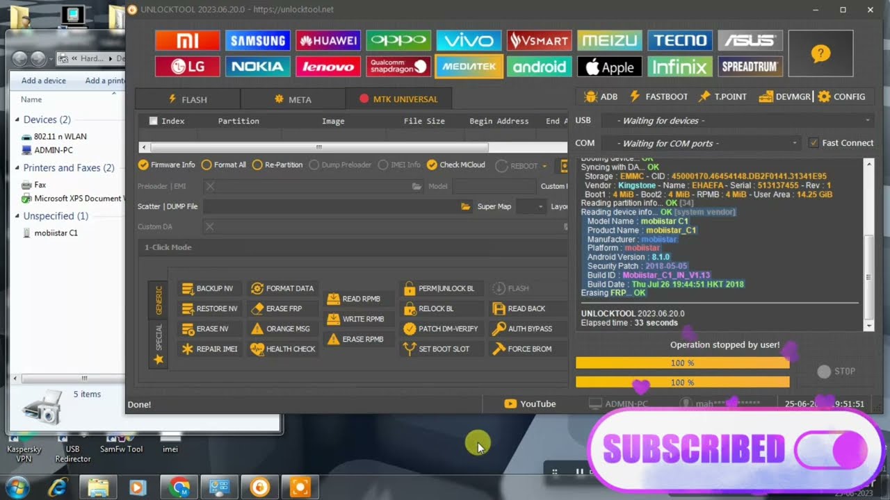Click the upper 100 % progress bar

pyautogui.click(x=683, y=363)
